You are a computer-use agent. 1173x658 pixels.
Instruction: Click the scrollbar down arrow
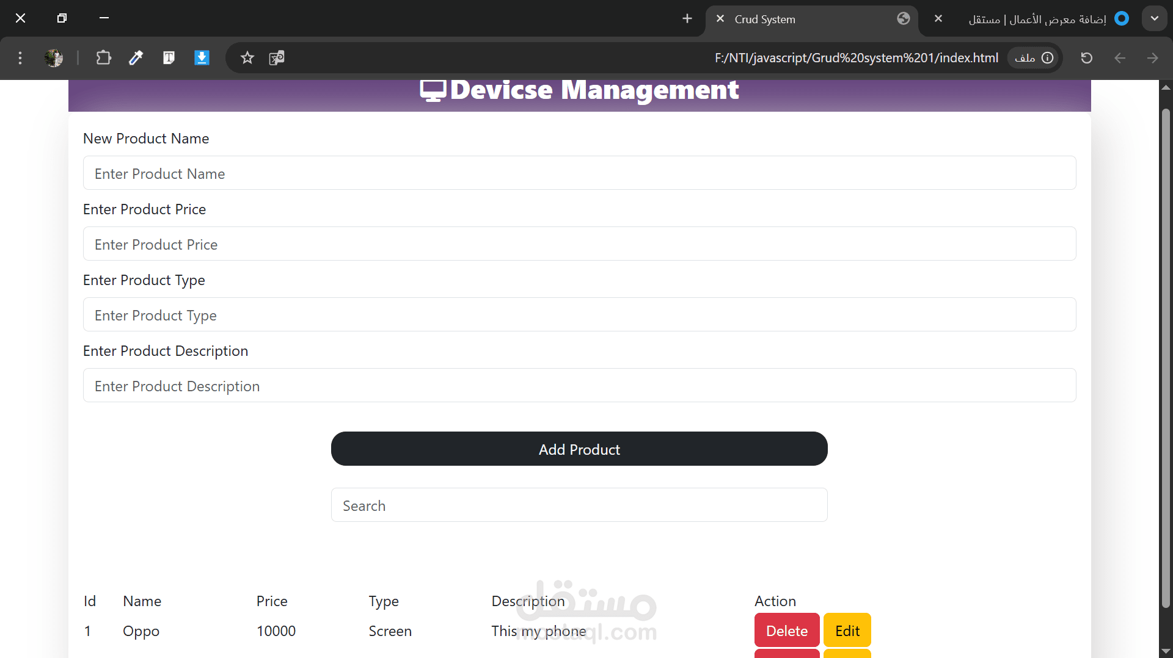tap(1166, 651)
